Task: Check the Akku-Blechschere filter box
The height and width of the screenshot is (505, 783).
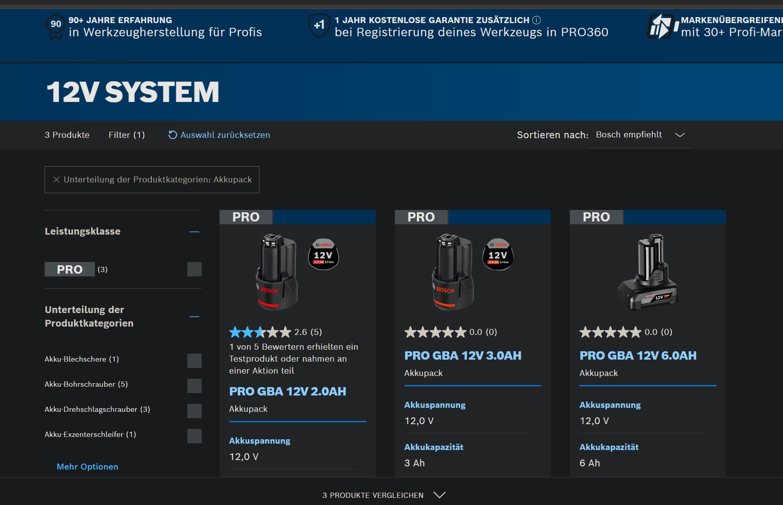Action: click(194, 361)
